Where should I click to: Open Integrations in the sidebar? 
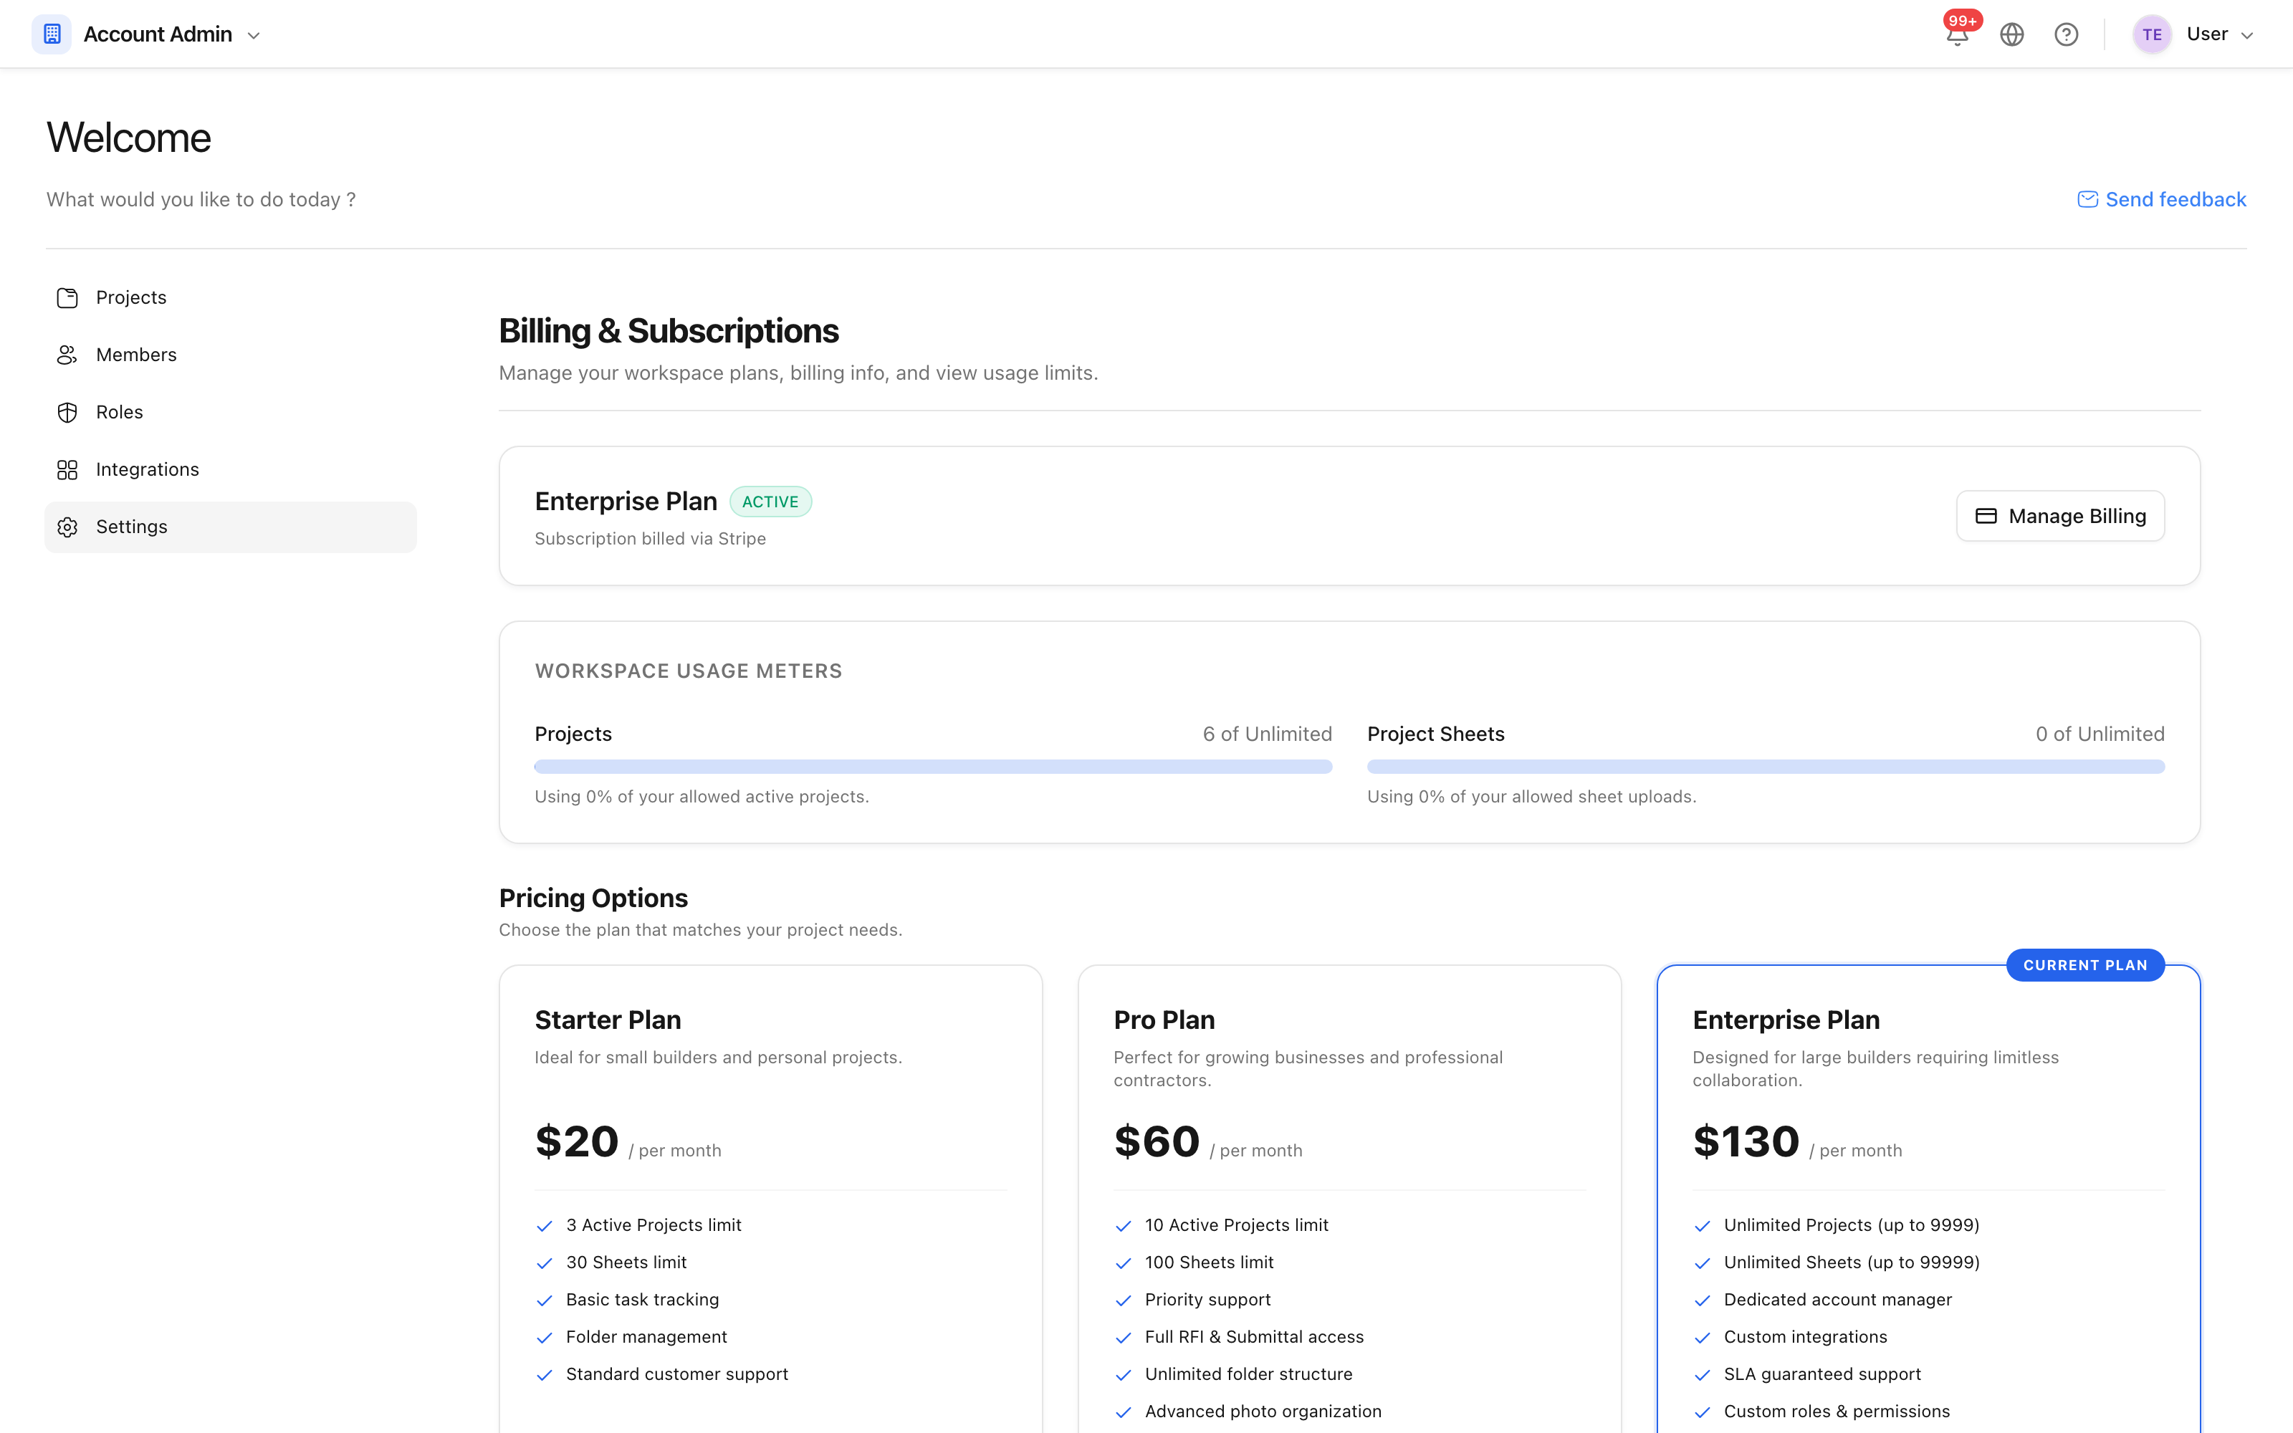pos(230,469)
